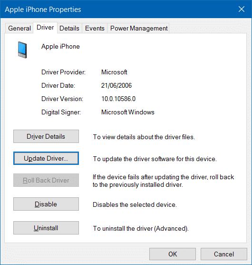
Task: Click Disable to turn off the device
Action: pyautogui.click(x=46, y=204)
